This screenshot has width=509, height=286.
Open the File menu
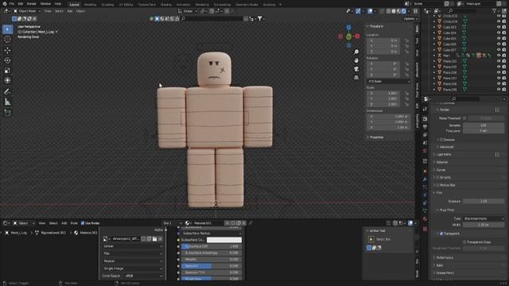click(x=12, y=4)
